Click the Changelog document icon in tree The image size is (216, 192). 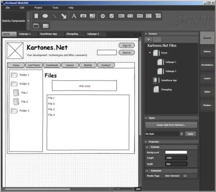[x=156, y=90]
